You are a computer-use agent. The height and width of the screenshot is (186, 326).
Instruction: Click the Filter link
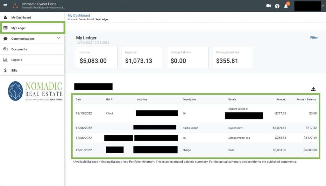pyautogui.click(x=314, y=38)
